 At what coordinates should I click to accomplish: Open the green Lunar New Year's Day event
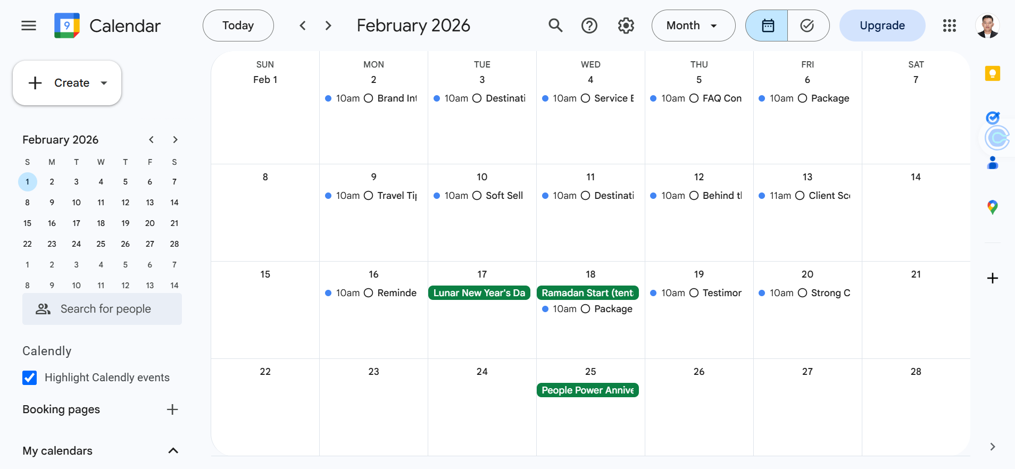pyautogui.click(x=479, y=293)
